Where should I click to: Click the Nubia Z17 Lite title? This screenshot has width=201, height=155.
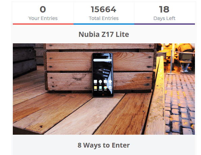pos(104,34)
